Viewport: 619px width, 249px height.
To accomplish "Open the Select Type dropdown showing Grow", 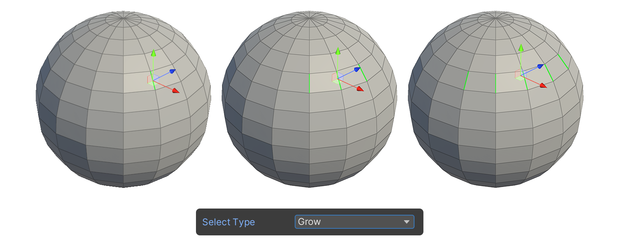I will pos(354,222).
